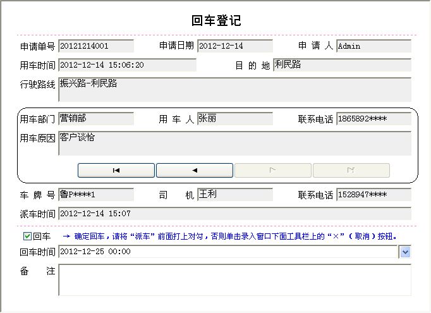Select the 车牌号 plate number field

tap(96, 195)
